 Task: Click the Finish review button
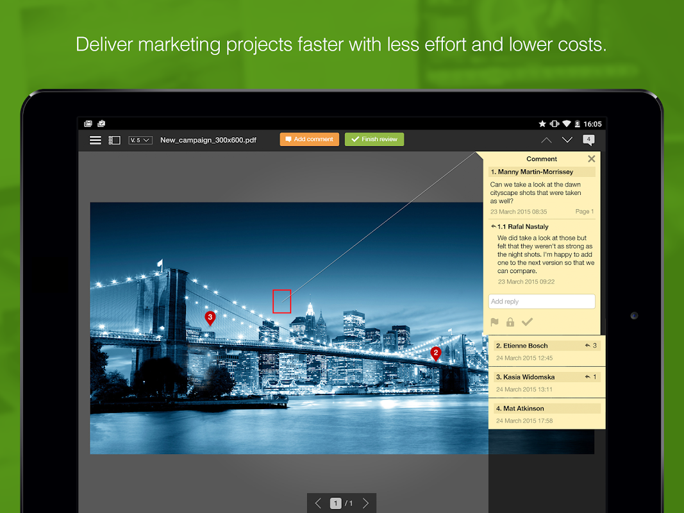tap(374, 139)
